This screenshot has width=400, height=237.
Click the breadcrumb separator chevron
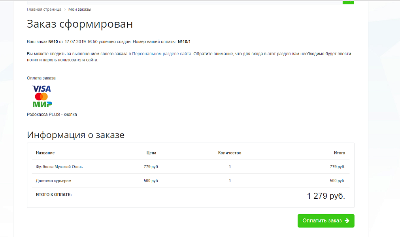coord(65,9)
